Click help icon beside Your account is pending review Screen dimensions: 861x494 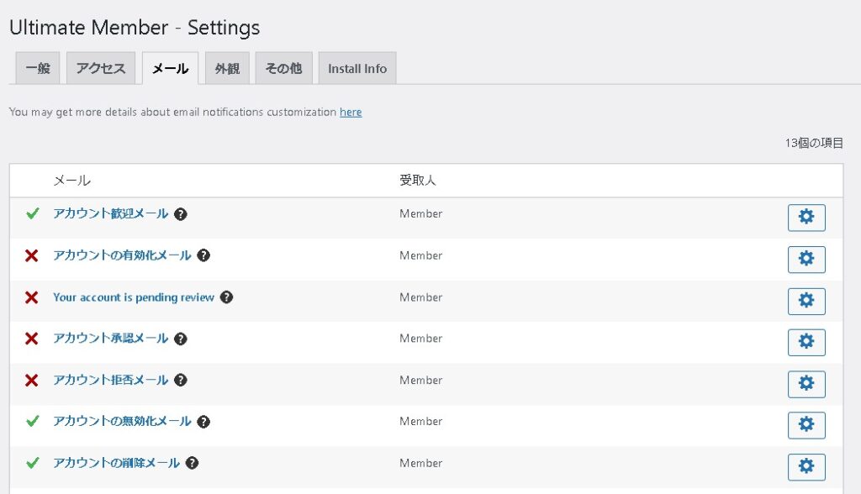[x=226, y=297]
